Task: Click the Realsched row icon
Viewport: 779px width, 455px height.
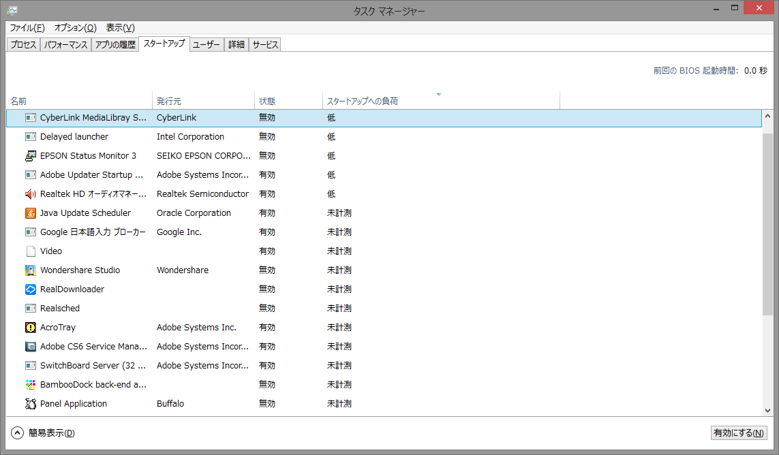Action: pos(30,309)
